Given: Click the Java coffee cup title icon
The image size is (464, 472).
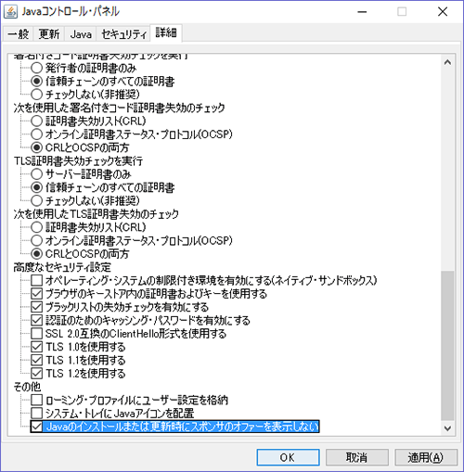Looking at the screenshot, I should tap(10, 12).
